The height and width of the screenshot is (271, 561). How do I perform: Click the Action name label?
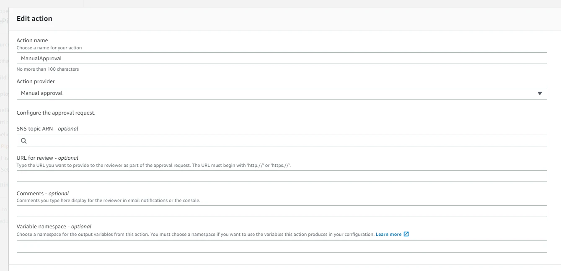(32, 41)
